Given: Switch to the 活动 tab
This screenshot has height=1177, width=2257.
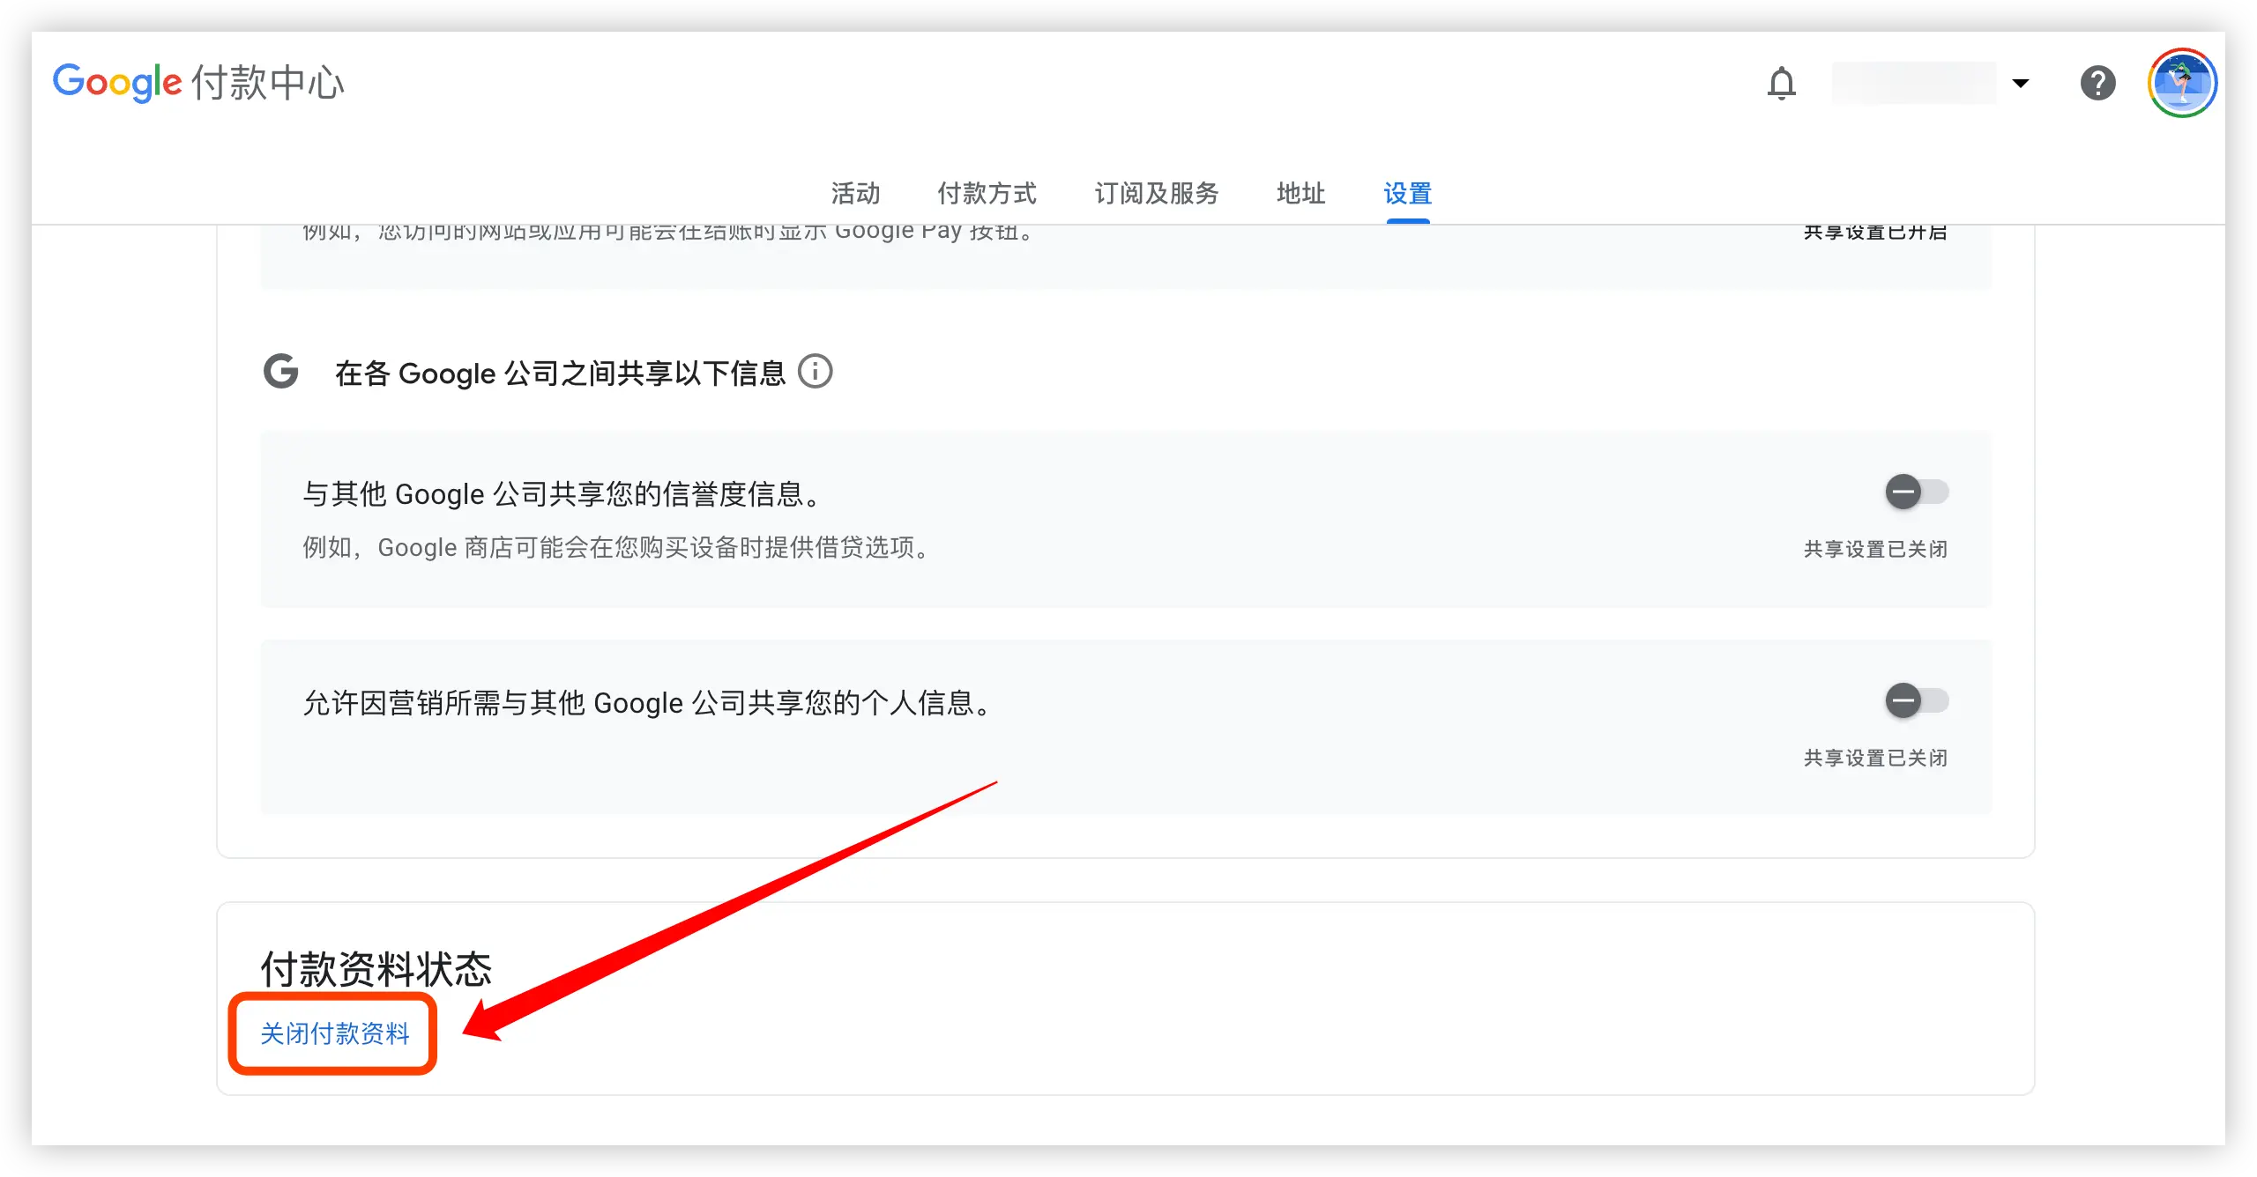Looking at the screenshot, I should coord(855,193).
